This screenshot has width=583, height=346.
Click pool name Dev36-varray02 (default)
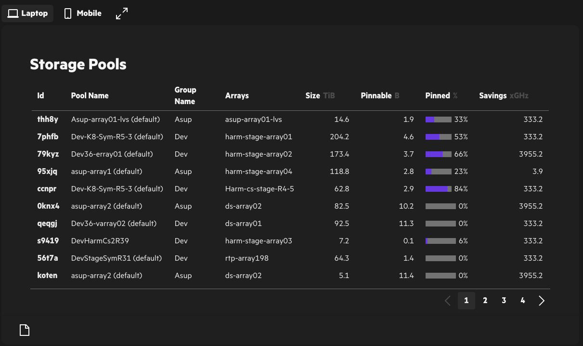click(114, 223)
